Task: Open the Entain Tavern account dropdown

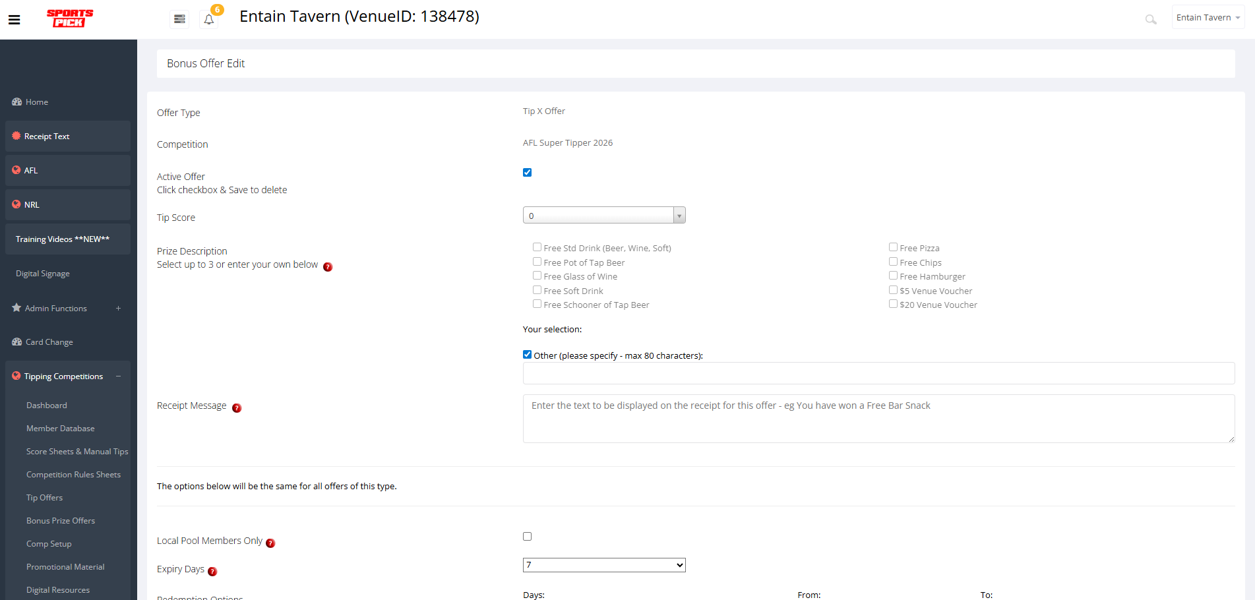Action: (1208, 18)
